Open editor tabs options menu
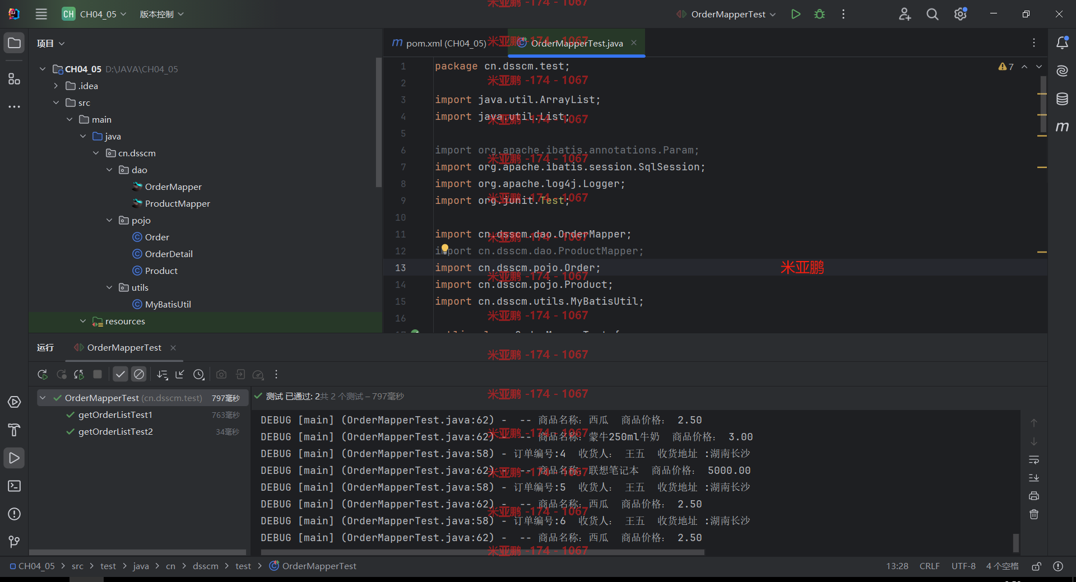 click(1034, 43)
